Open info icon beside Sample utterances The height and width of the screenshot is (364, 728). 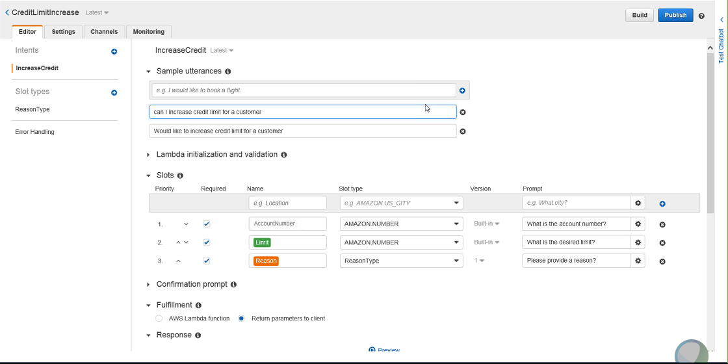[x=227, y=71]
